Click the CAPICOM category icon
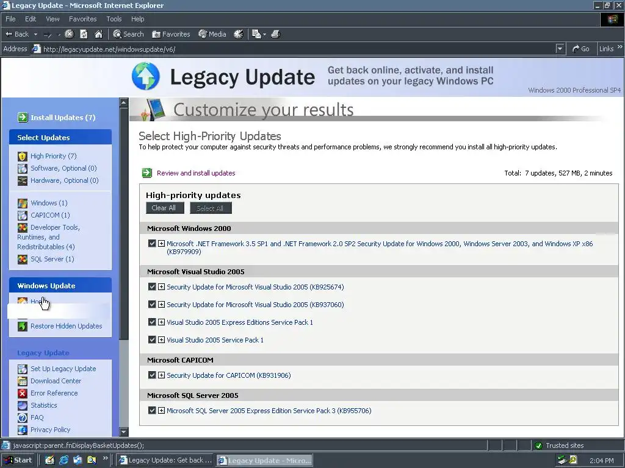 [x=23, y=215]
